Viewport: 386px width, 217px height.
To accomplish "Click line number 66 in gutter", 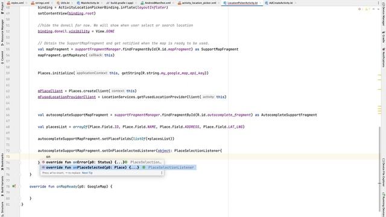I will [x=8, y=115].
